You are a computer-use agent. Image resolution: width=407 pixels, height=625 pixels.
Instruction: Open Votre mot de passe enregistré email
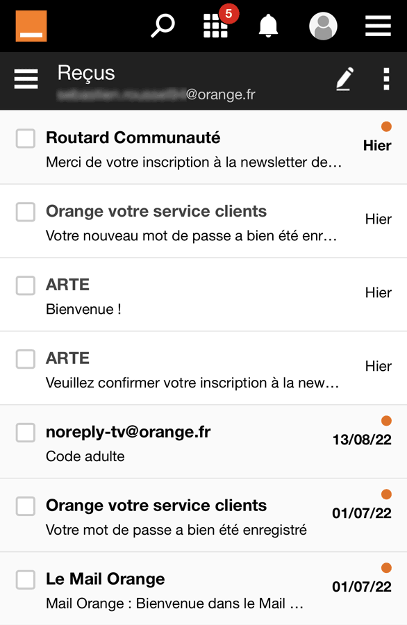point(203,515)
